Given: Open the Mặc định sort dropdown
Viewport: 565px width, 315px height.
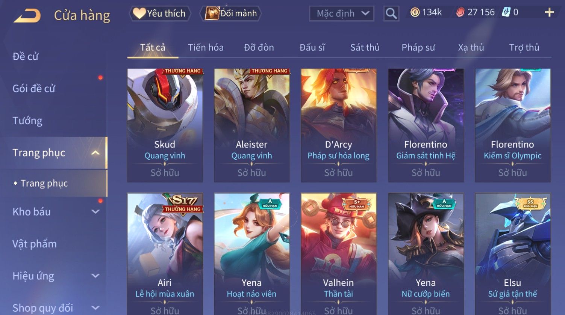Looking at the screenshot, I should (342, 14).
